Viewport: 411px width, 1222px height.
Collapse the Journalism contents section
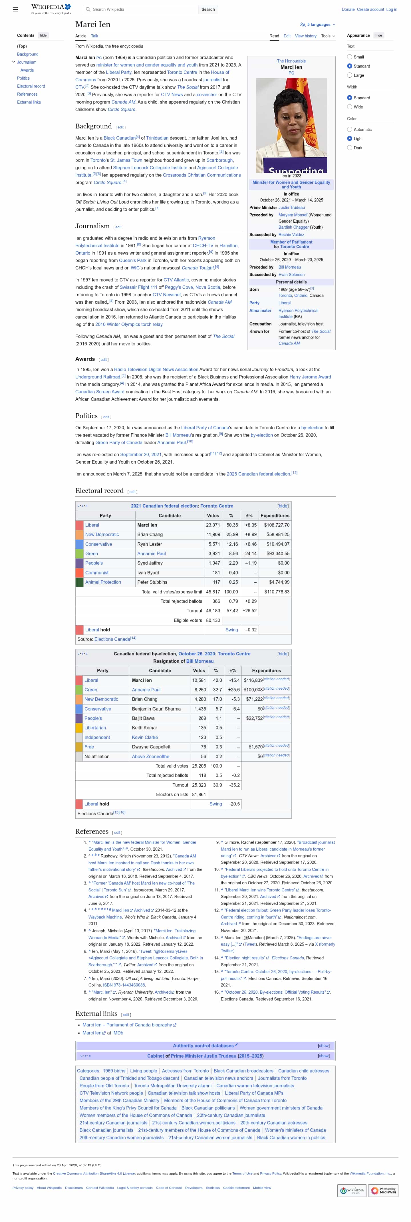pos(14,62)
